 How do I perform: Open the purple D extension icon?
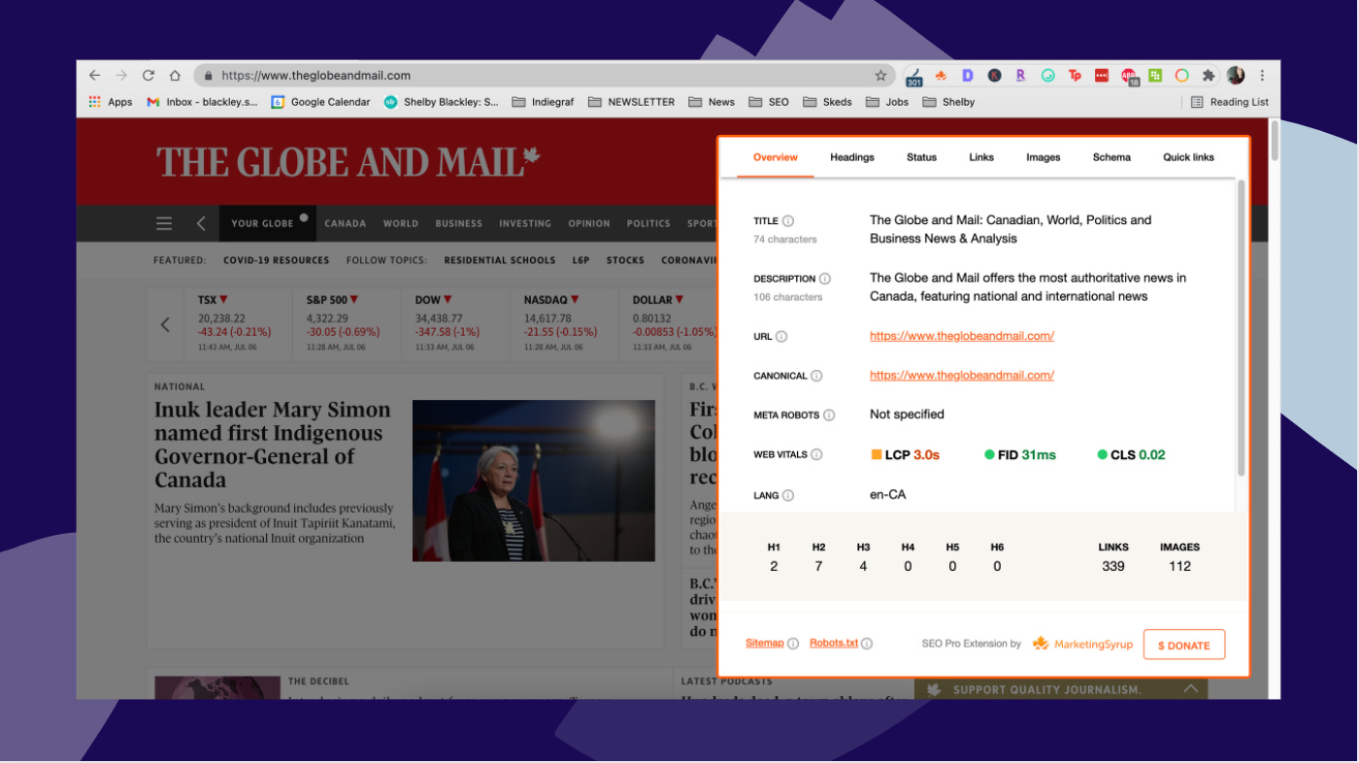coord(967,75)
